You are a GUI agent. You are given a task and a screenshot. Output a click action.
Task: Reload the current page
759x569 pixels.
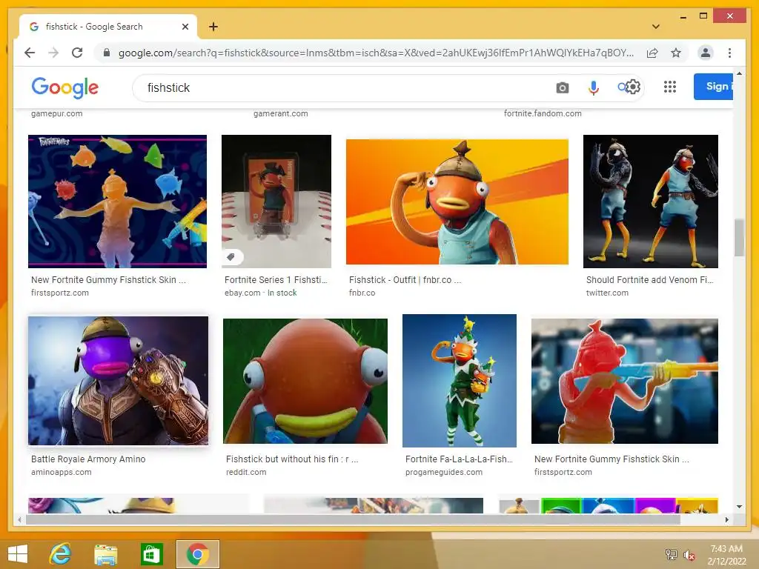pyautogui.click(x=77, y=53)
